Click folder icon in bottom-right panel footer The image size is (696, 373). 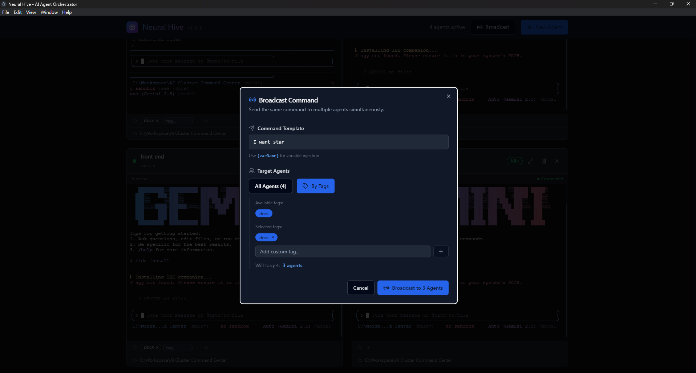[x=360, y=360]
